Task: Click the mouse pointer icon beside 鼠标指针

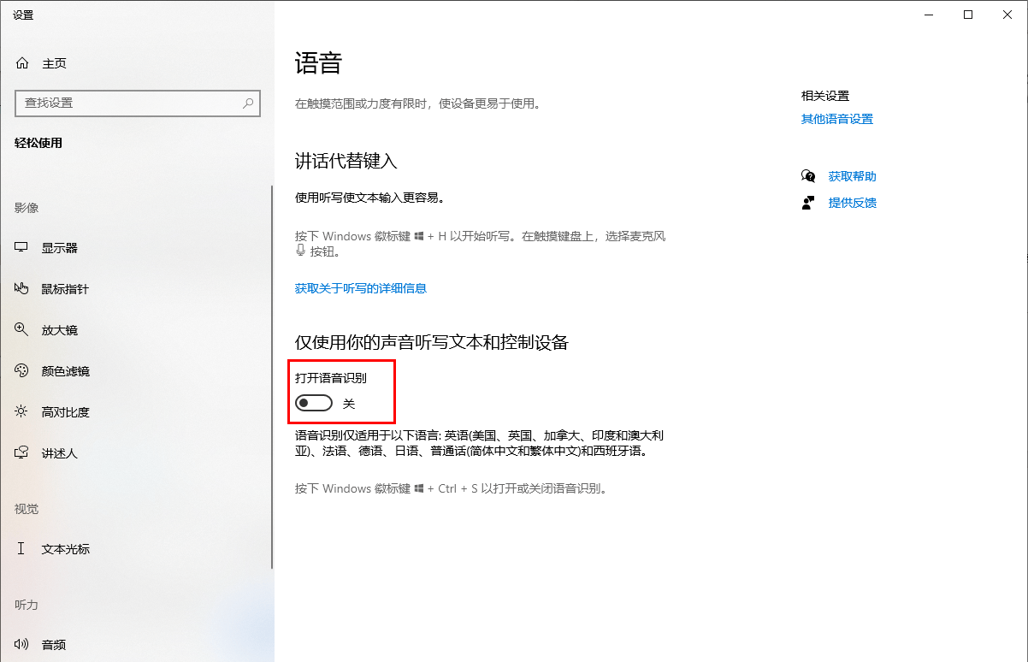Action: [x=22, y=289]
